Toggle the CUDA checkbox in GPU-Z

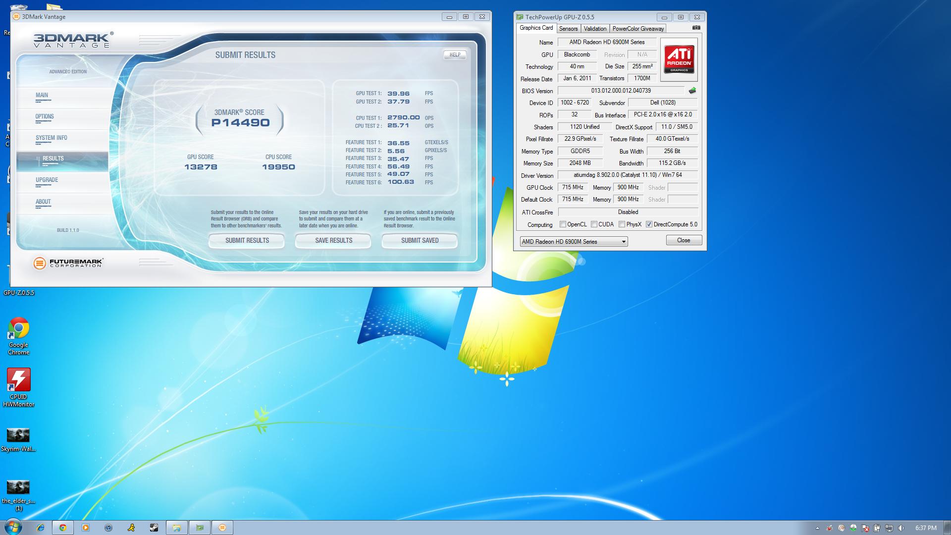(x=594, y=224)
